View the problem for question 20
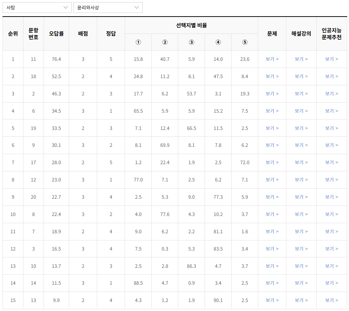The height and width of the screenshot is (311, 349). pyautogui.click(x=272, y=197)
